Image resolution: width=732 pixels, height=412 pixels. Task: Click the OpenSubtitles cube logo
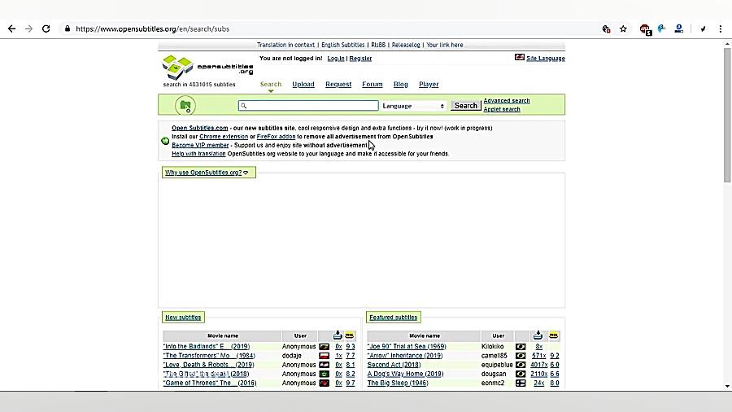(x=177, y=68)
